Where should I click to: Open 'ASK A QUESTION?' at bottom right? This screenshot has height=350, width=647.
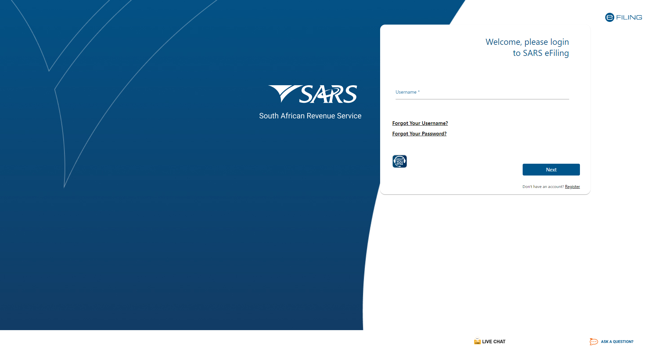point(618,342)
